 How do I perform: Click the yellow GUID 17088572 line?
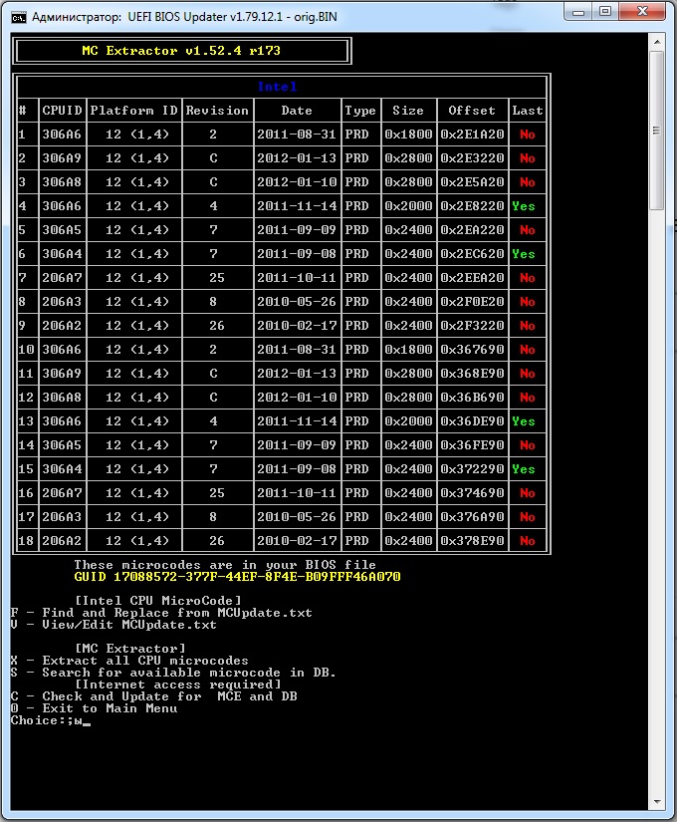tap(237, 577)
